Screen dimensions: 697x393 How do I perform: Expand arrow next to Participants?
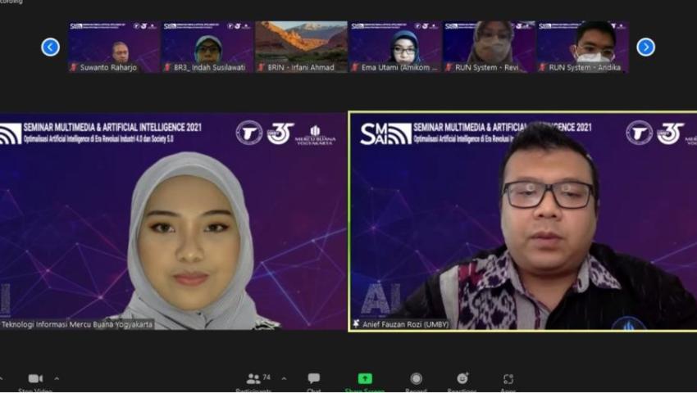(284, 379)
